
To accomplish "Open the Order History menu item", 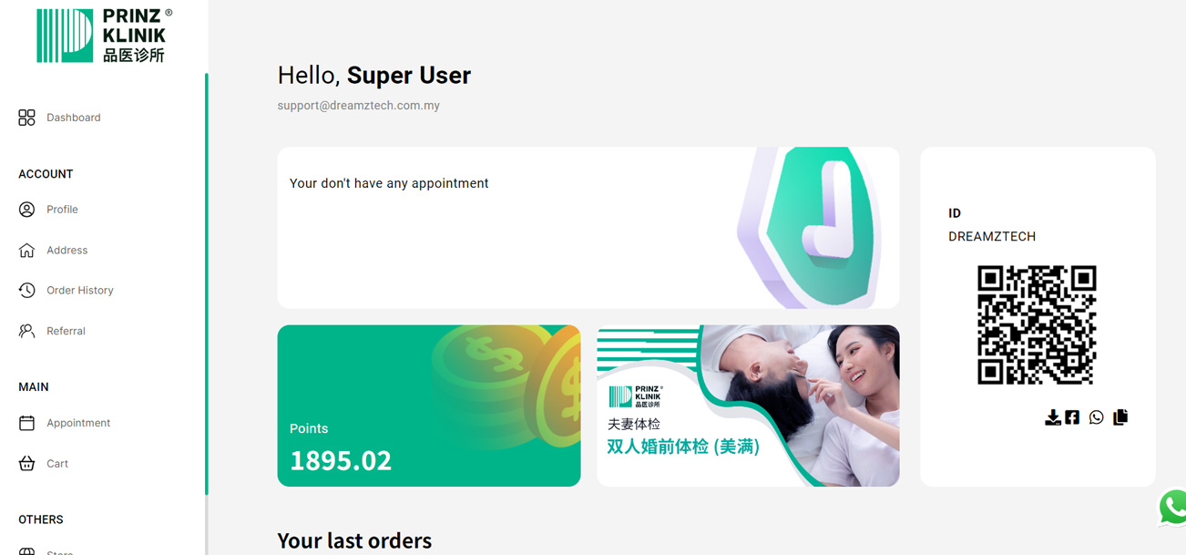I will [80, 291].
